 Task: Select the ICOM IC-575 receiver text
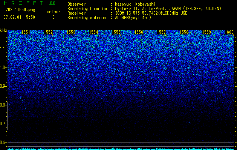point(151,13)
